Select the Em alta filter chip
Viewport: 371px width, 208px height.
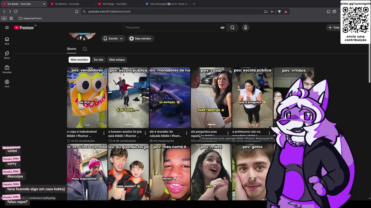tap(99, 60)
